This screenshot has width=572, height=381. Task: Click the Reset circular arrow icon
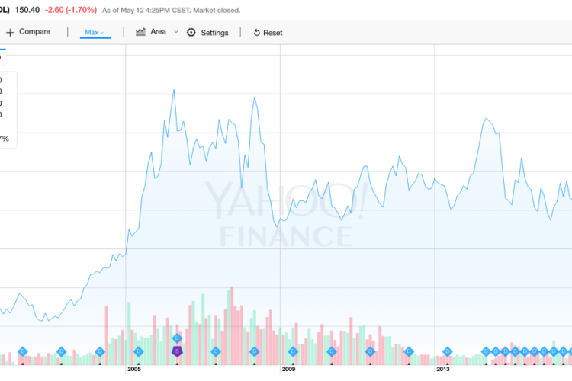coord(256,33)
